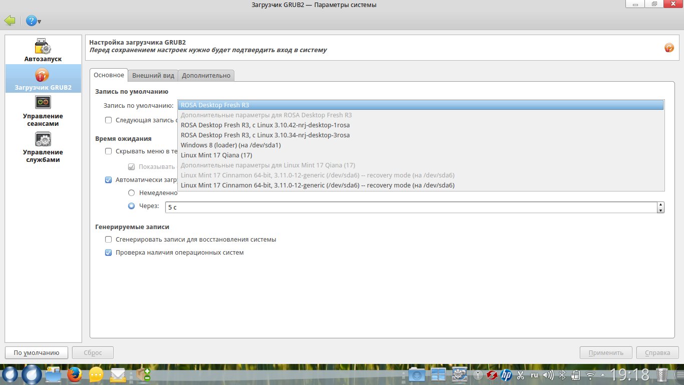This screenshot has width=684, height=385.
Task: Click the GRUB2 icon in the header
Action: click(669, 48)
